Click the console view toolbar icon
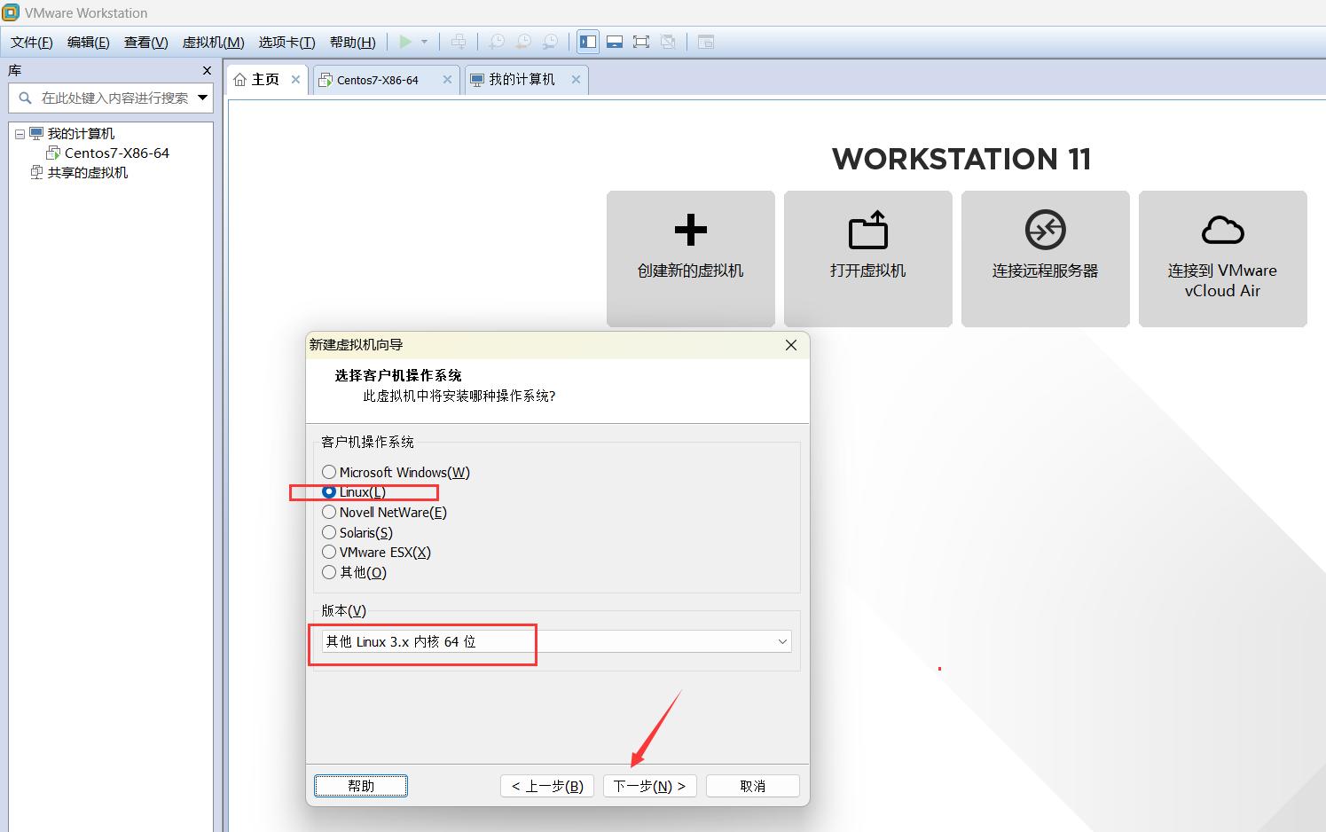 click(x=706, y=42)
